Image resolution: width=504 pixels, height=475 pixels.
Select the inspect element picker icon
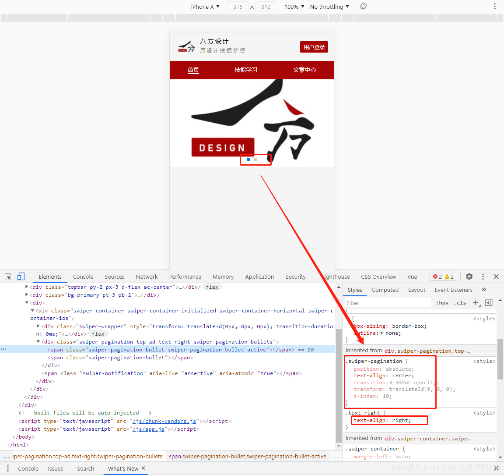(x=8, y=276)
